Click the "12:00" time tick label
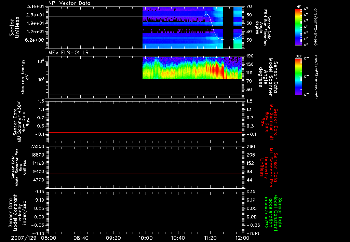The width and height of the screenshot is (350, 242). [x=242, y=238]
